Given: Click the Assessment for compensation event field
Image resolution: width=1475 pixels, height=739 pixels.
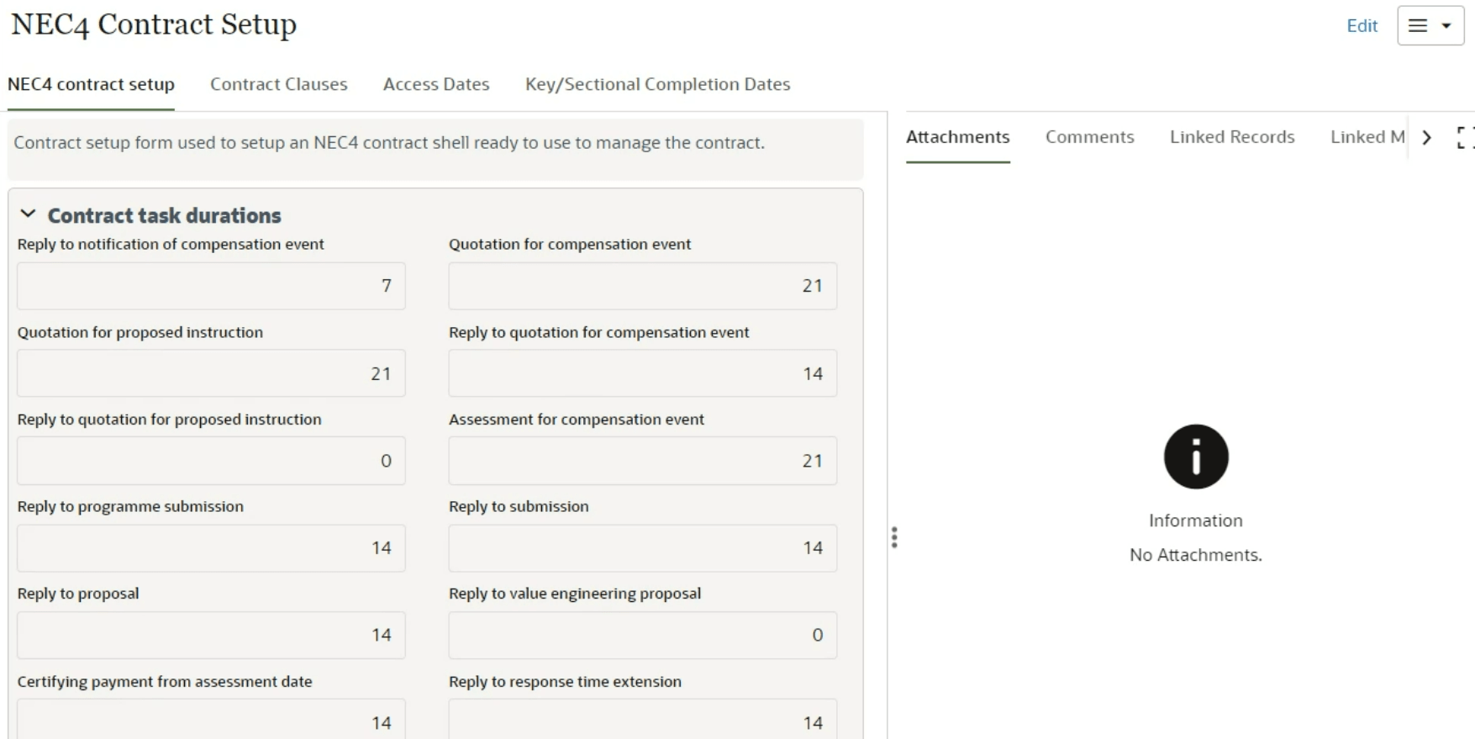Looking at the screenshot, I should click(x=642, y=461).
